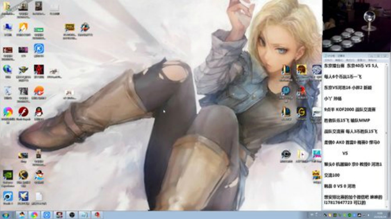The height and width of the screenshot is (219, 391).
Task: Click the number "17817647723" in Notepad
Action: [x=338, y=203]
